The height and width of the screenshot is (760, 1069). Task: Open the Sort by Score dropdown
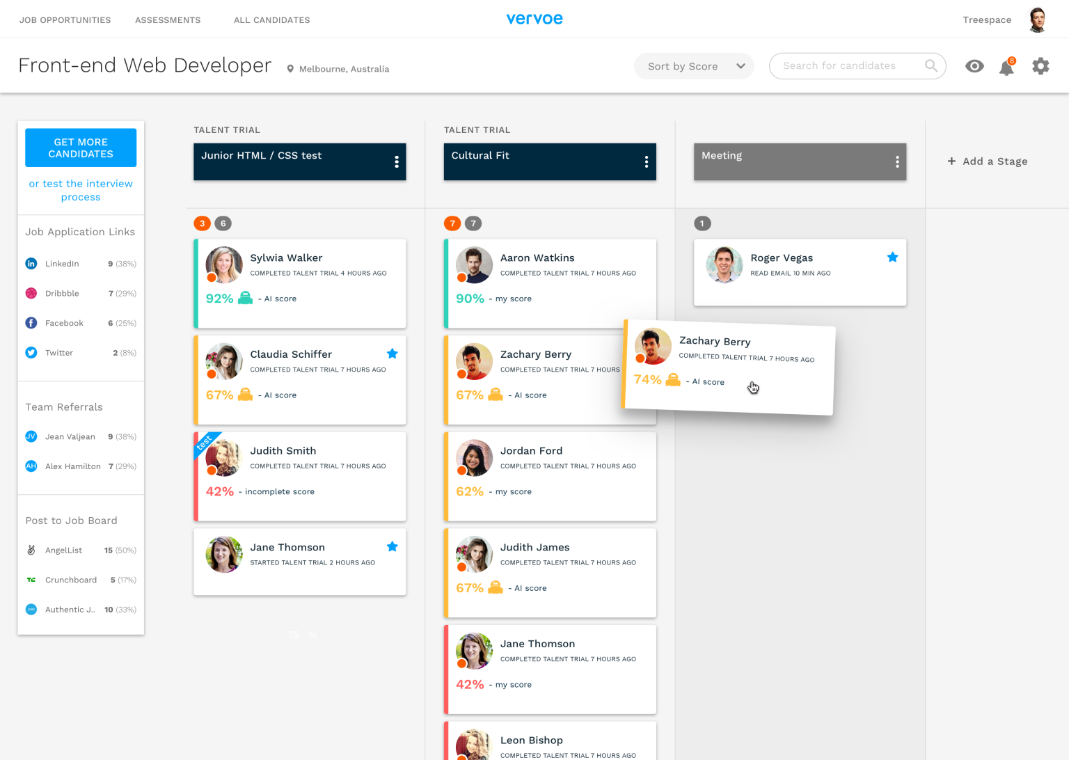pyautogui.click(x=693, y=65)
